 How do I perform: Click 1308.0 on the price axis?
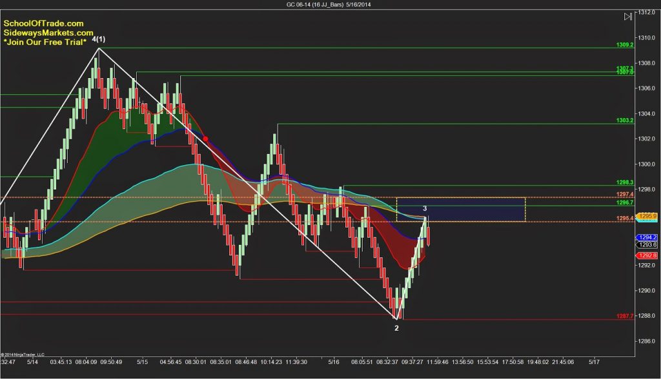click(647, 63)
